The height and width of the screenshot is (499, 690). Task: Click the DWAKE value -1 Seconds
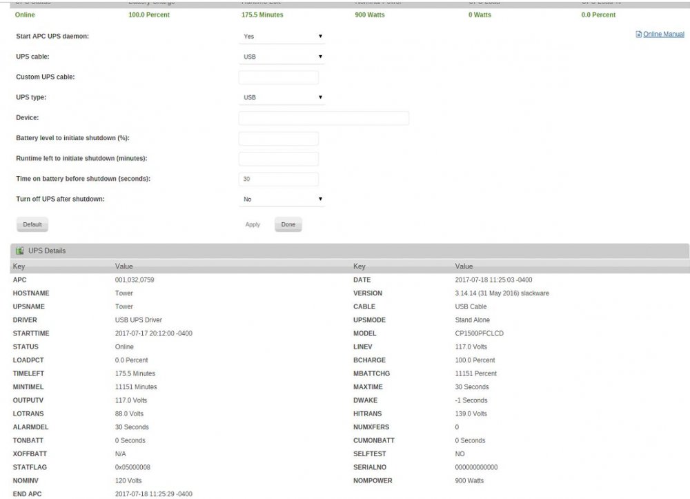(471, 400)
